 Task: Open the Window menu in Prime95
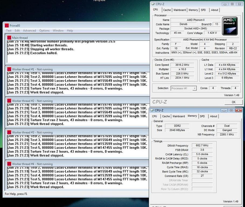point(58,30)
